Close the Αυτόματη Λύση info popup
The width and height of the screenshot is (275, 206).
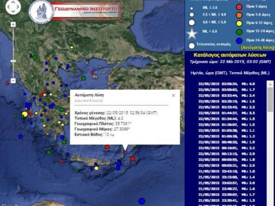173,95
